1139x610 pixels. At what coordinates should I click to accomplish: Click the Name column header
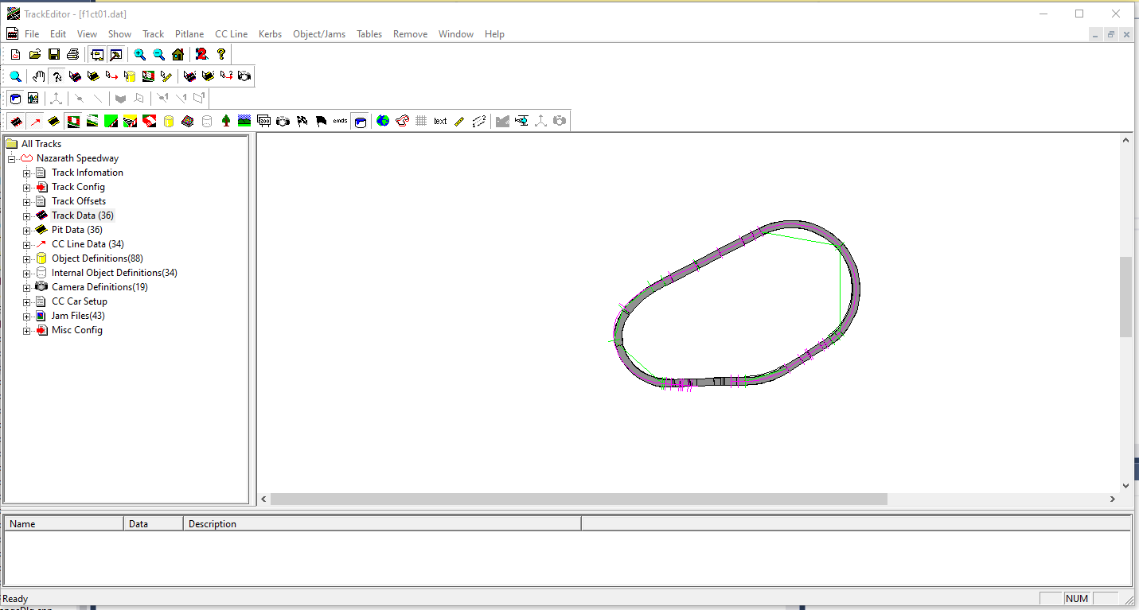coord(64,523)
